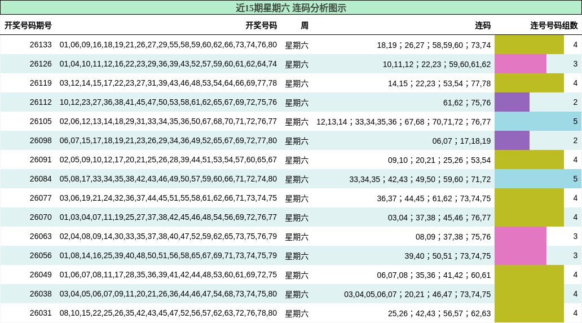Select issue number 26112
The width and height of the screenshot is (582, 323).
tap(41, 103)
